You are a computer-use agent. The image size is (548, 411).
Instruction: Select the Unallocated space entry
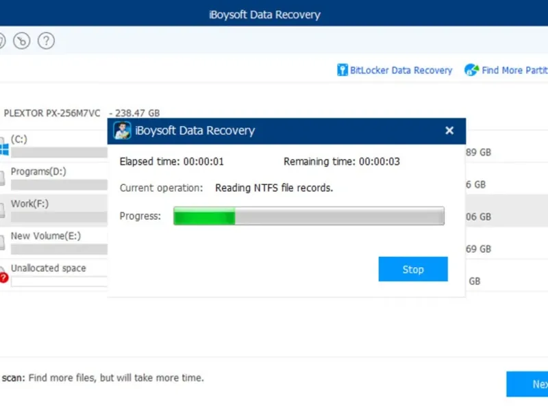49,269
